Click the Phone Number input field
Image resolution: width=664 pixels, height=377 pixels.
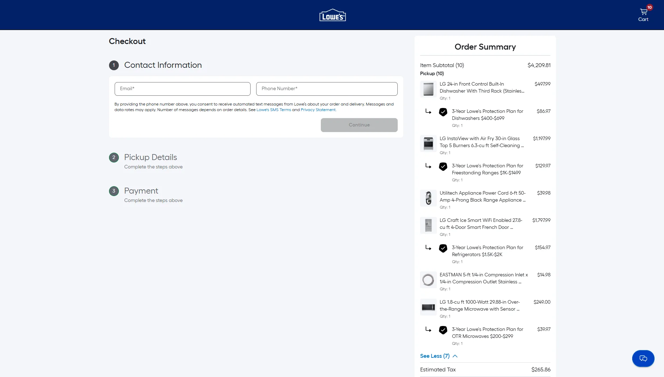coord(326,89)
